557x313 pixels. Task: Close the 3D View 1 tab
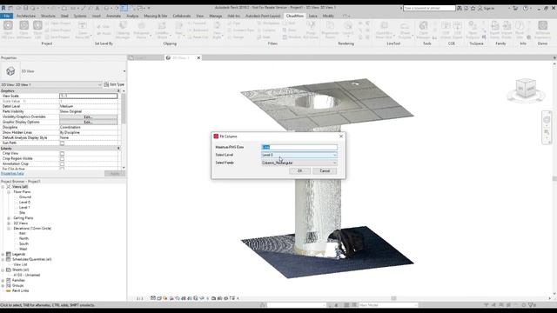point(198,58)
